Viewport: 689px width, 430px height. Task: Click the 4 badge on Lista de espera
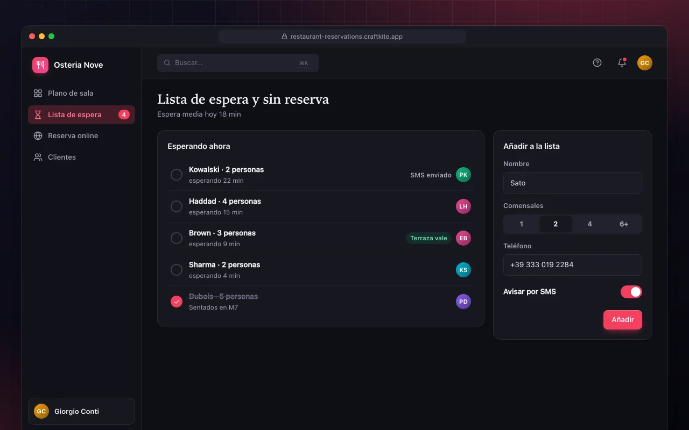coord(124,114)
